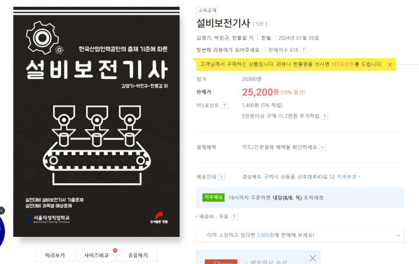Change delivery region via 지역변경

point(349,177)
